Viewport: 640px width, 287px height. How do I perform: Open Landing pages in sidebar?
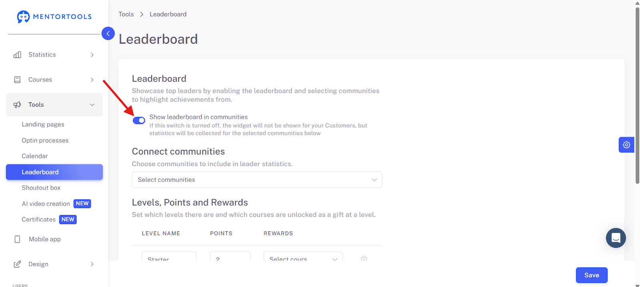(43, 124)
